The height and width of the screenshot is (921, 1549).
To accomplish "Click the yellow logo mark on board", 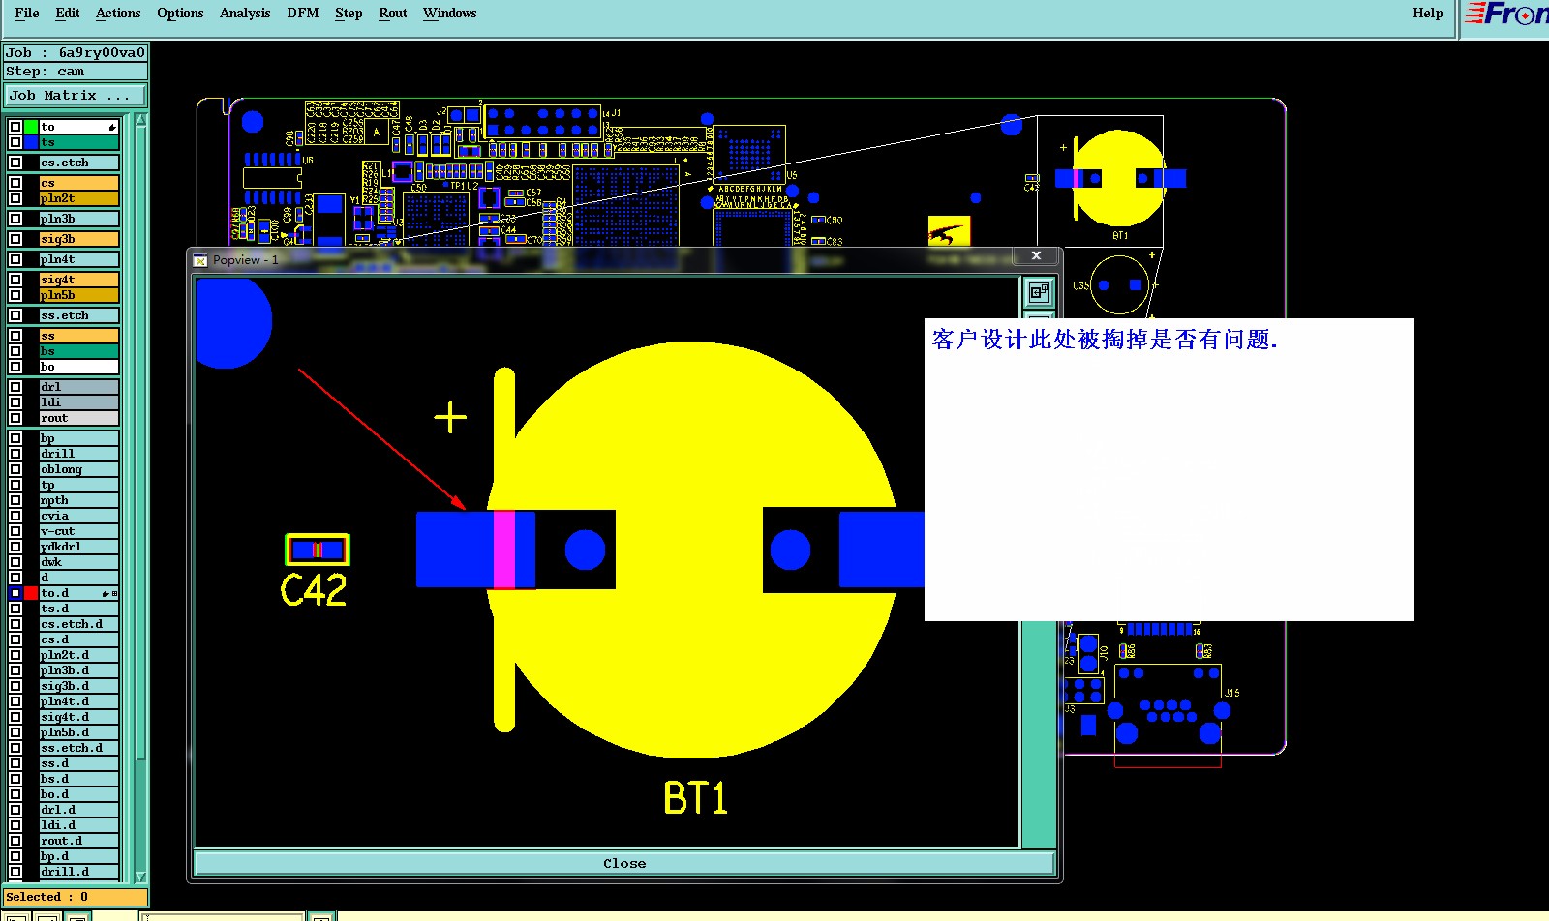I will pos(949,231).
